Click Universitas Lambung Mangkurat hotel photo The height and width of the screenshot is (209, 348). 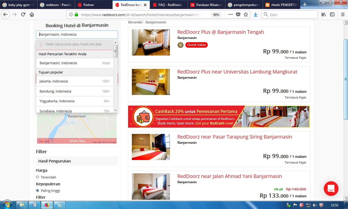tap(151, 82)
